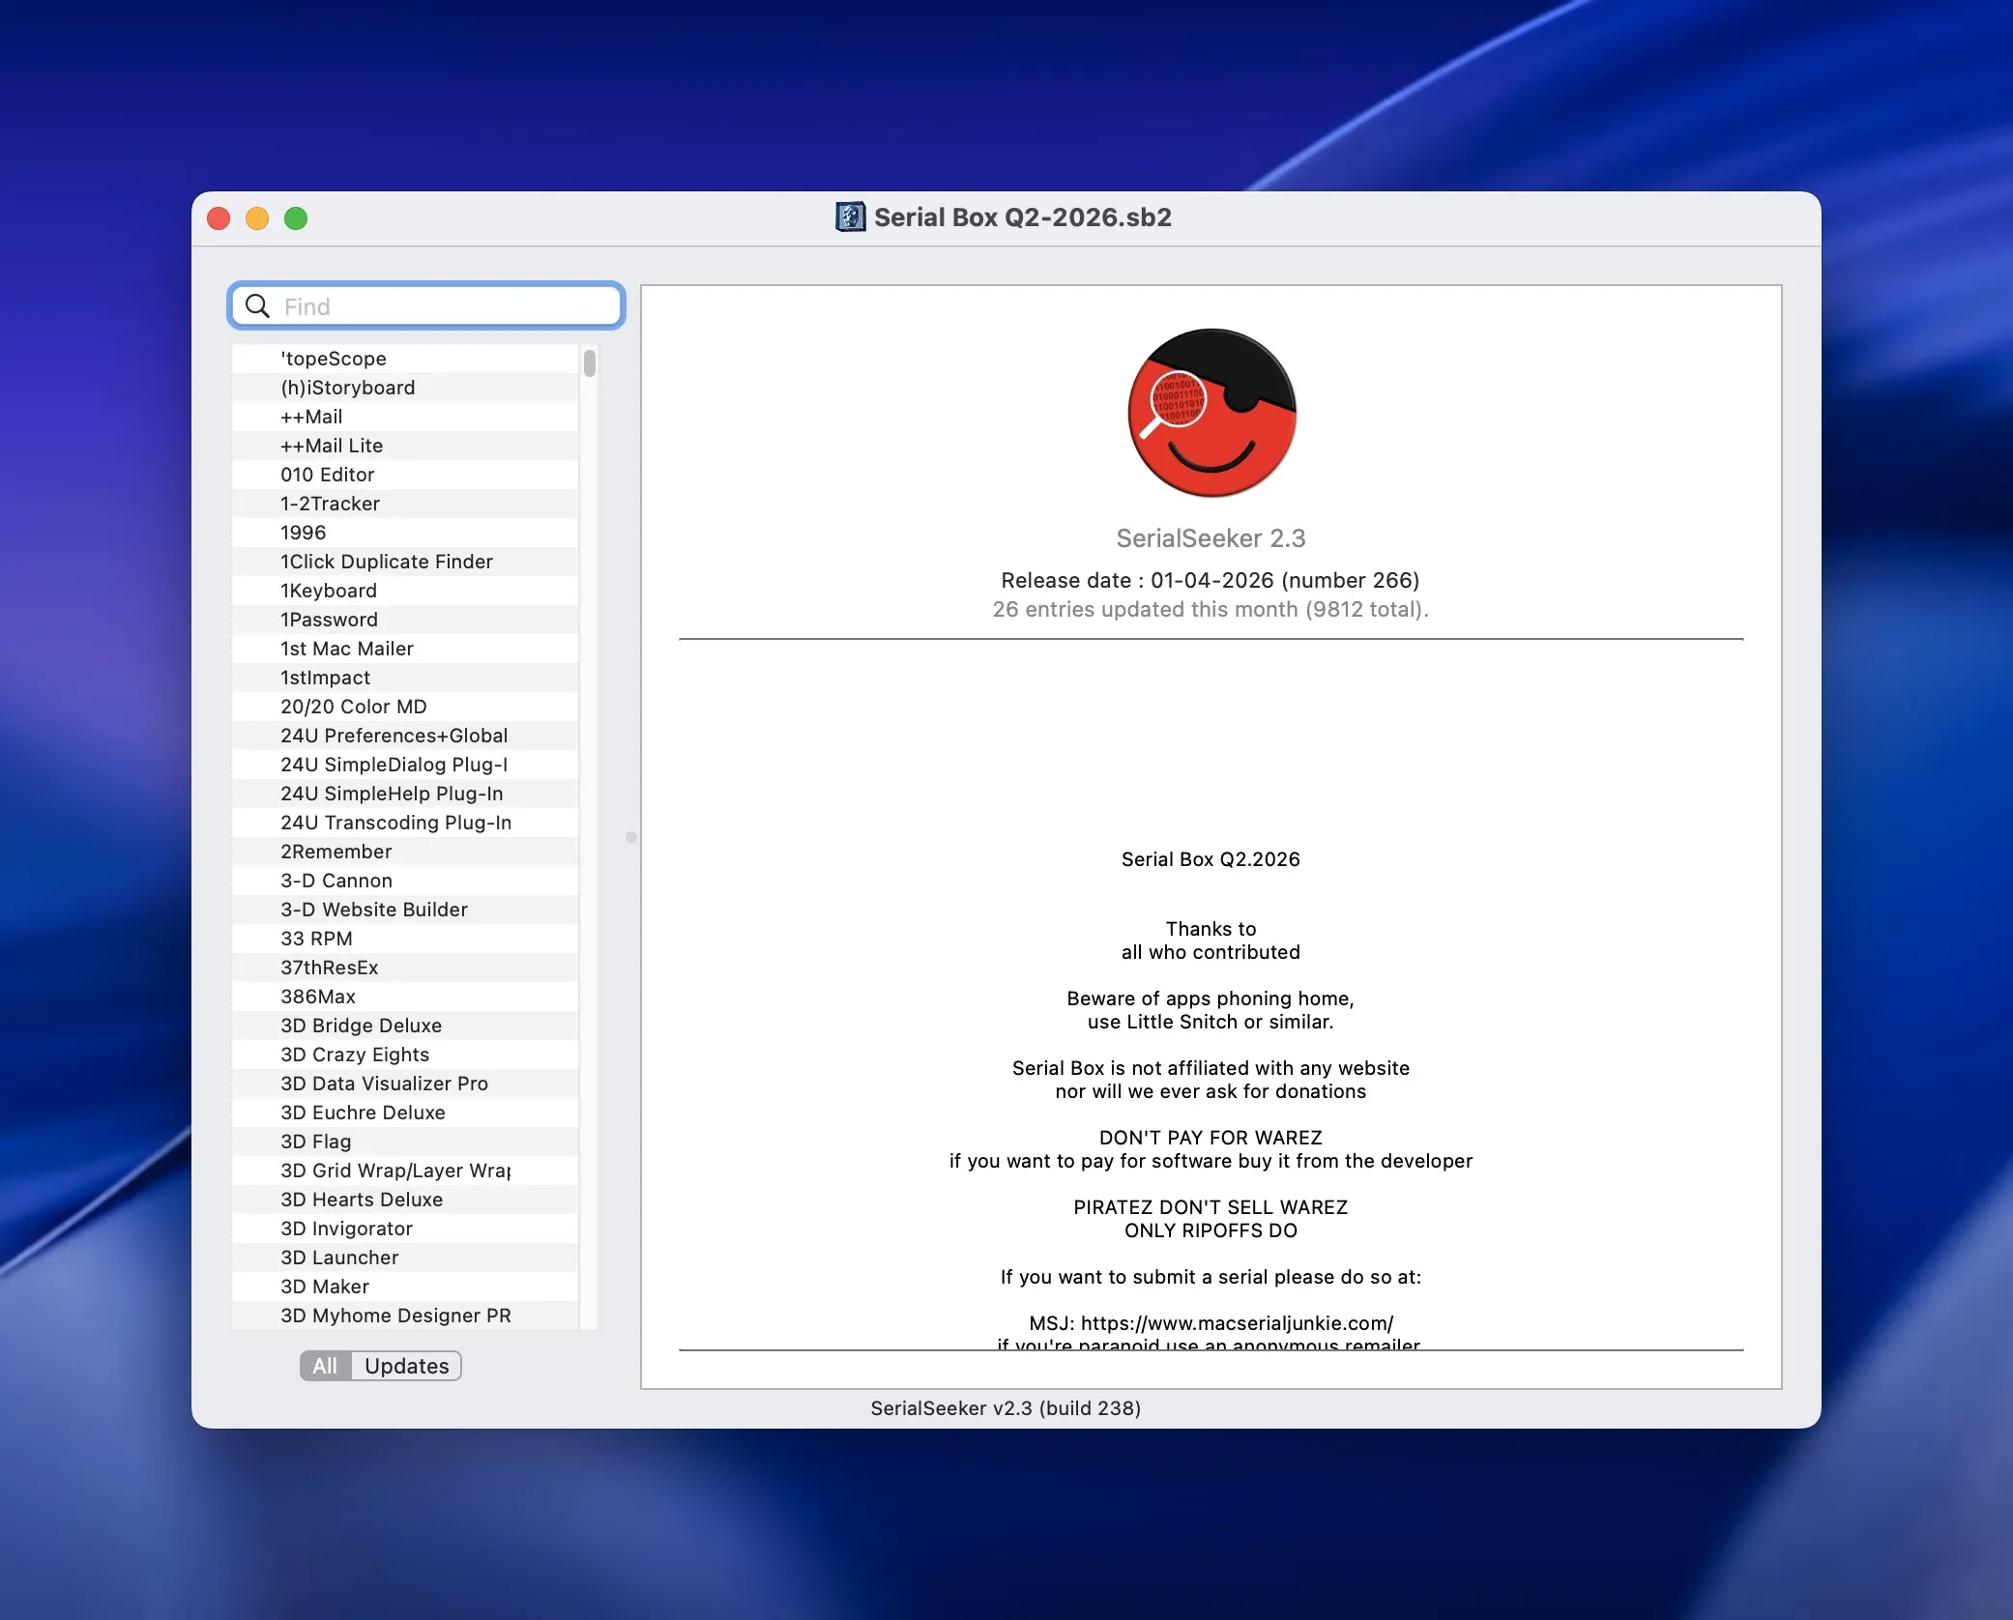Select the ++Mail Lite entry

[x=405, y=446]
